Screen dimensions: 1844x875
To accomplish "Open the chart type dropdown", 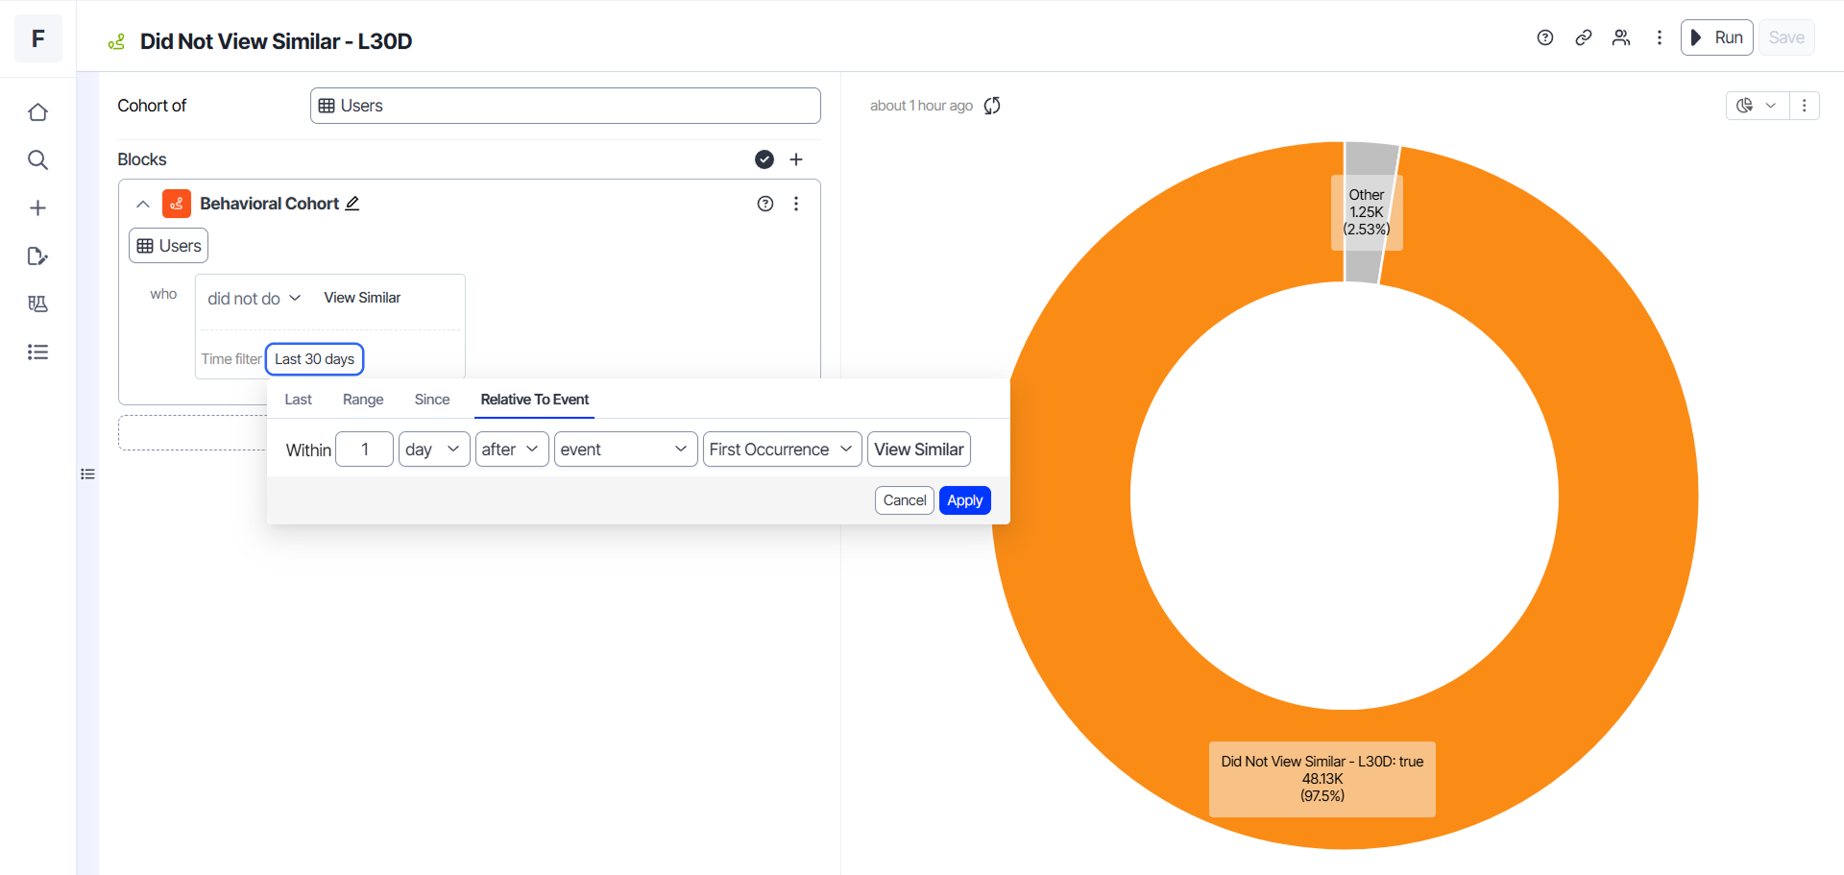I will coord(1758,106).
